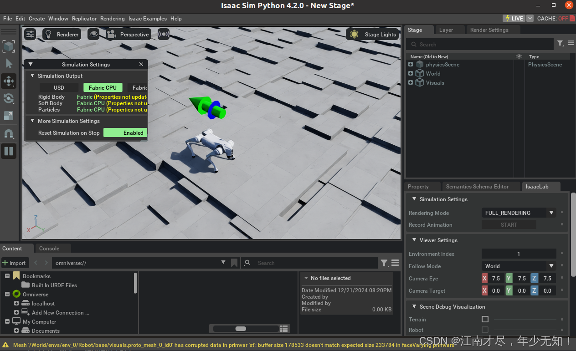Open the Perspective camera menu

128,34
